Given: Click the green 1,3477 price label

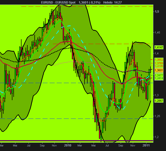Looking at the screenshot, I should (159, 75).
